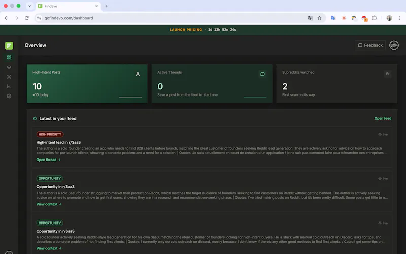Viewport: 406px width, 254px height.
Task: Expand the tab search dropdown arrow
Action: click(x=30, y=6)
